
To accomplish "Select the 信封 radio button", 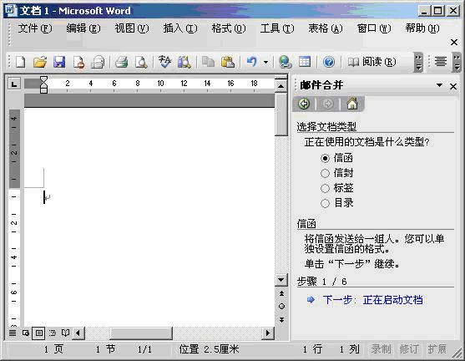I will [x=325, y=173].
